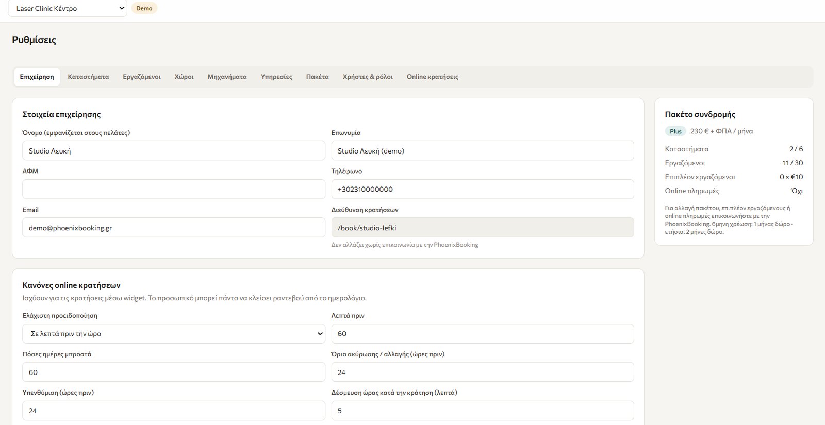Select the Χώροι tab

(184, 77)
